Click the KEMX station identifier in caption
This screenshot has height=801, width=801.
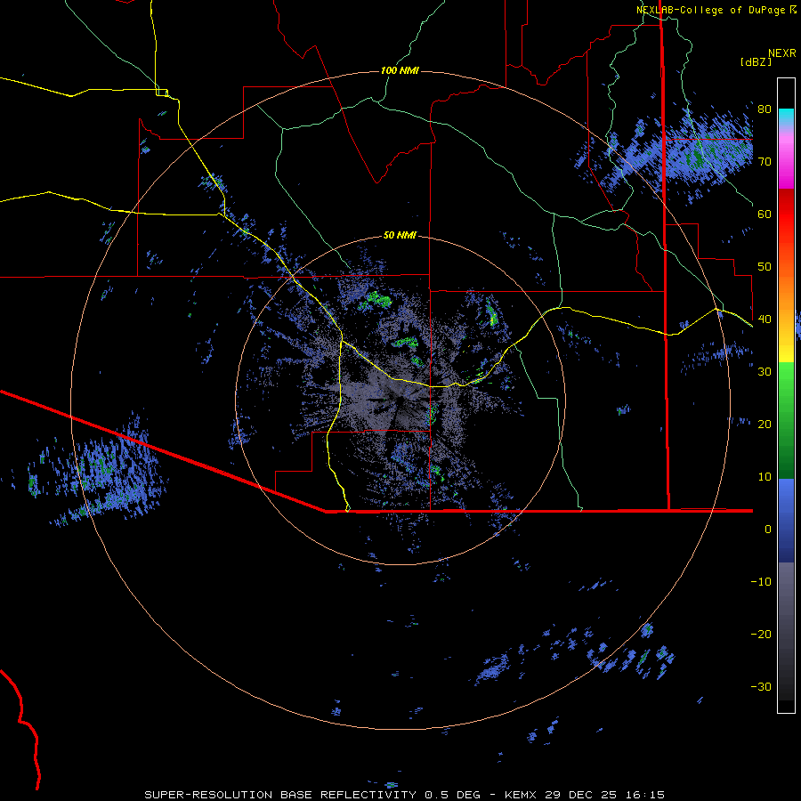point(522,795)
